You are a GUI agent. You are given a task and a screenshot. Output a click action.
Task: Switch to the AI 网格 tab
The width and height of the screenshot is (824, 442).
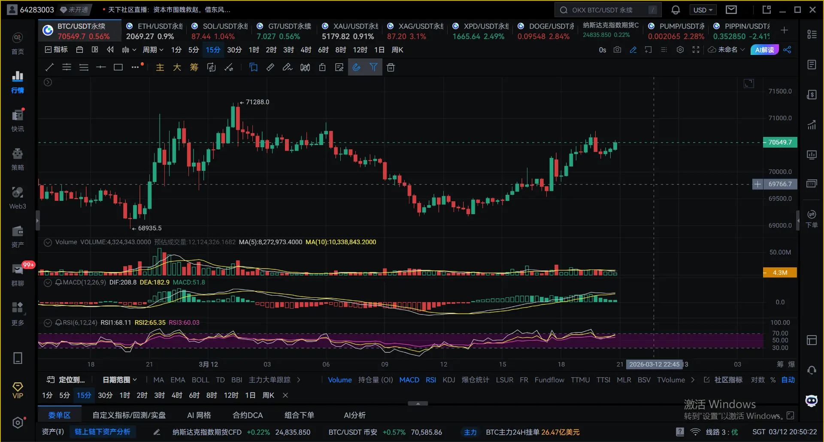199,415
